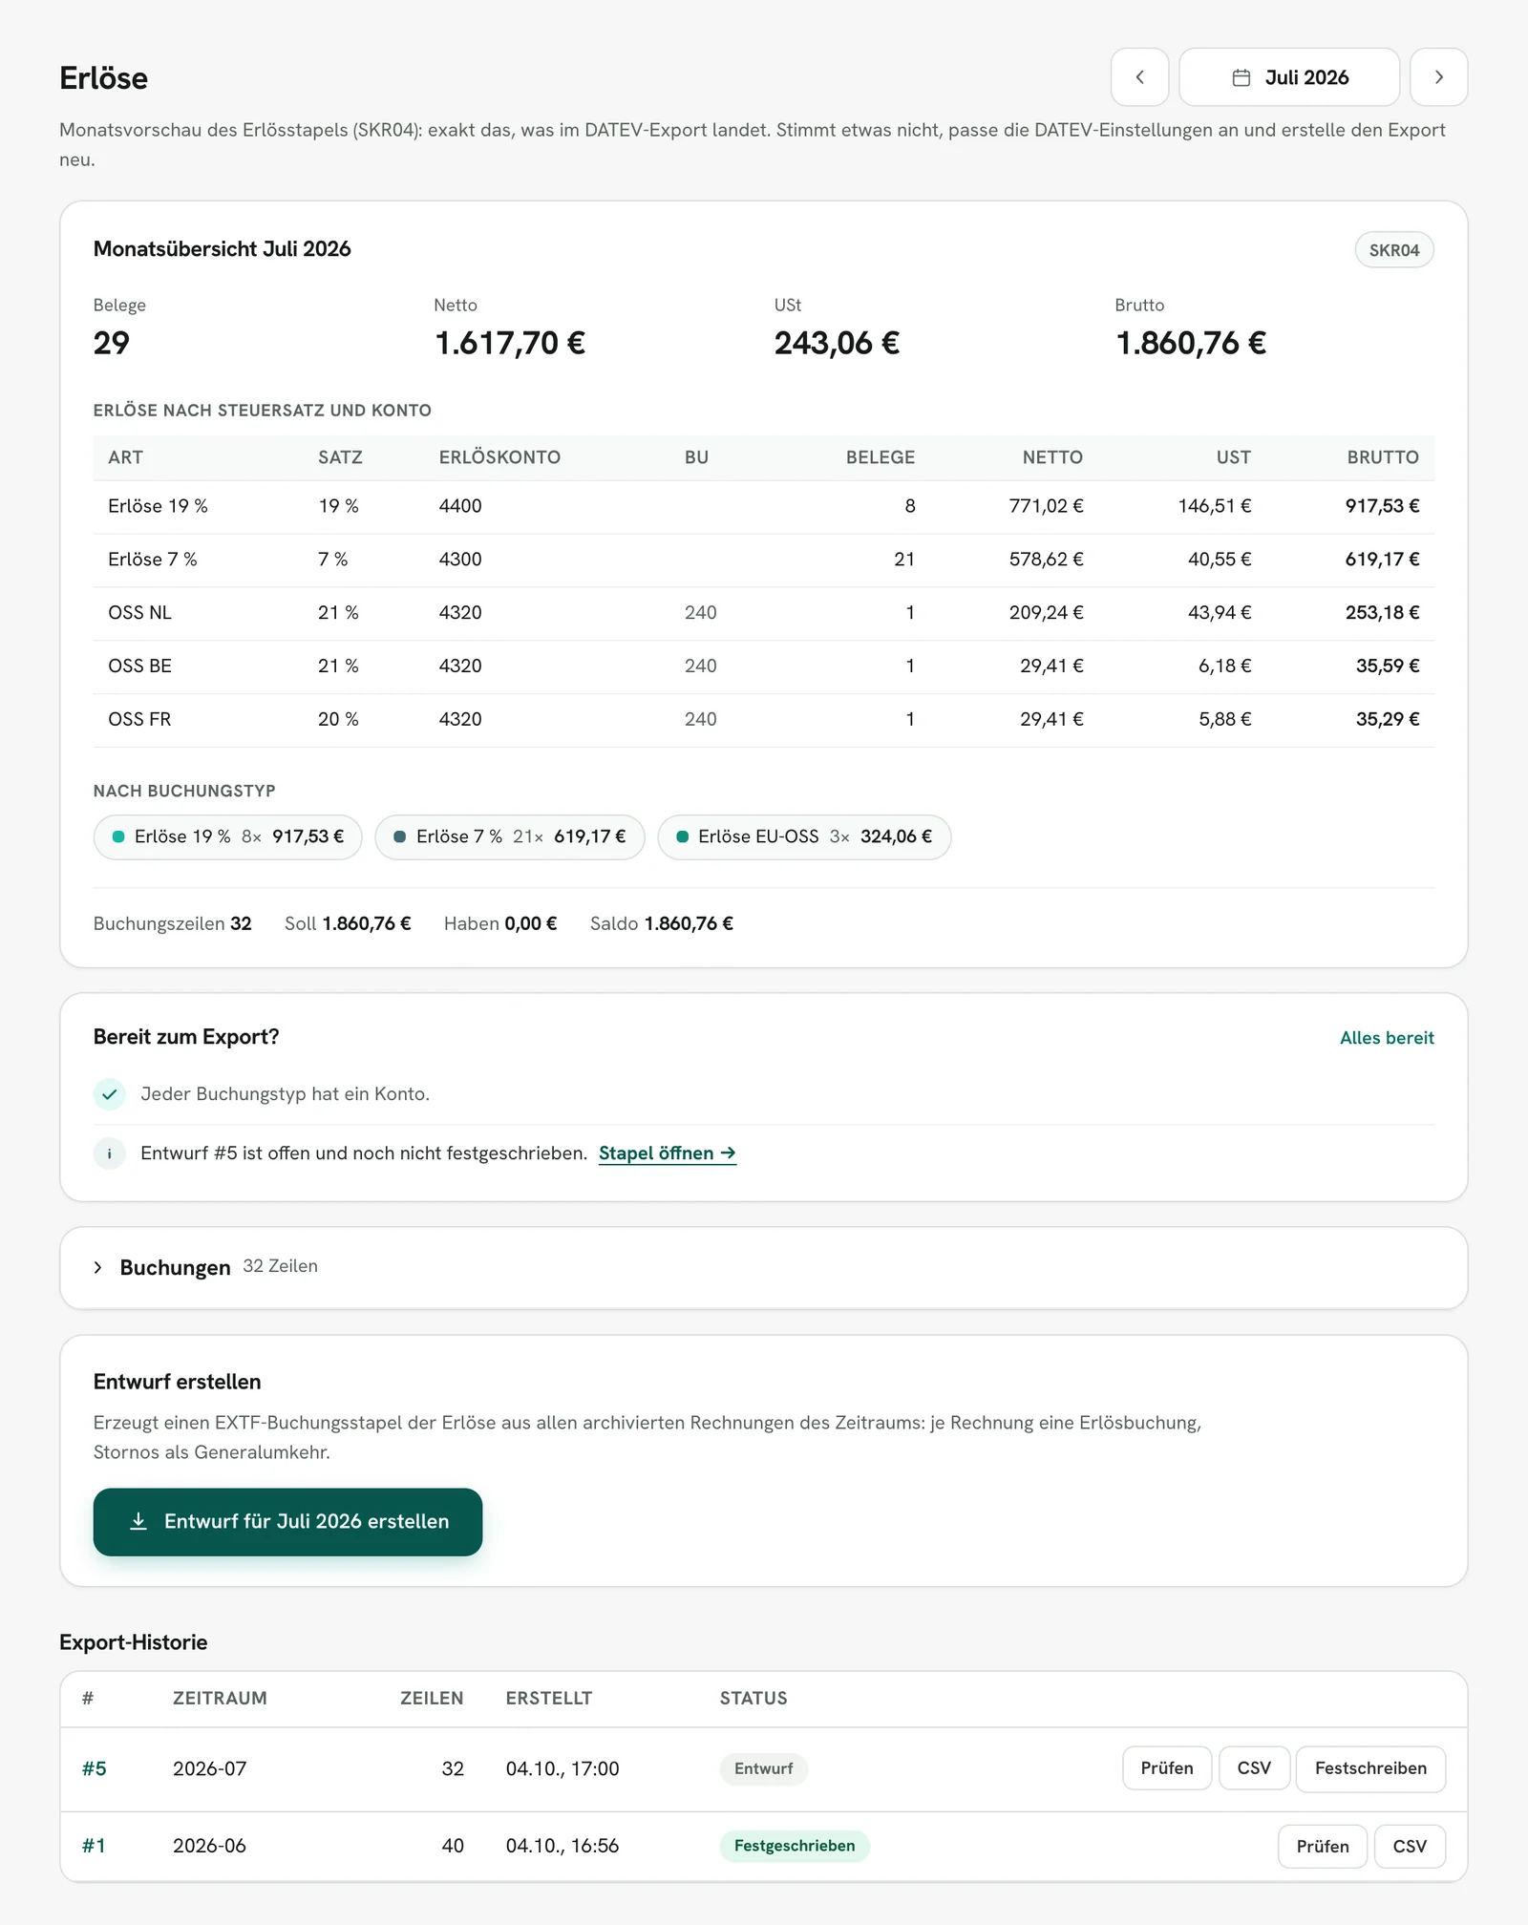The width and height of the screenshot is (1528, 1925).
Task: Download CSV for export #5
Action: [1254, 1768]
